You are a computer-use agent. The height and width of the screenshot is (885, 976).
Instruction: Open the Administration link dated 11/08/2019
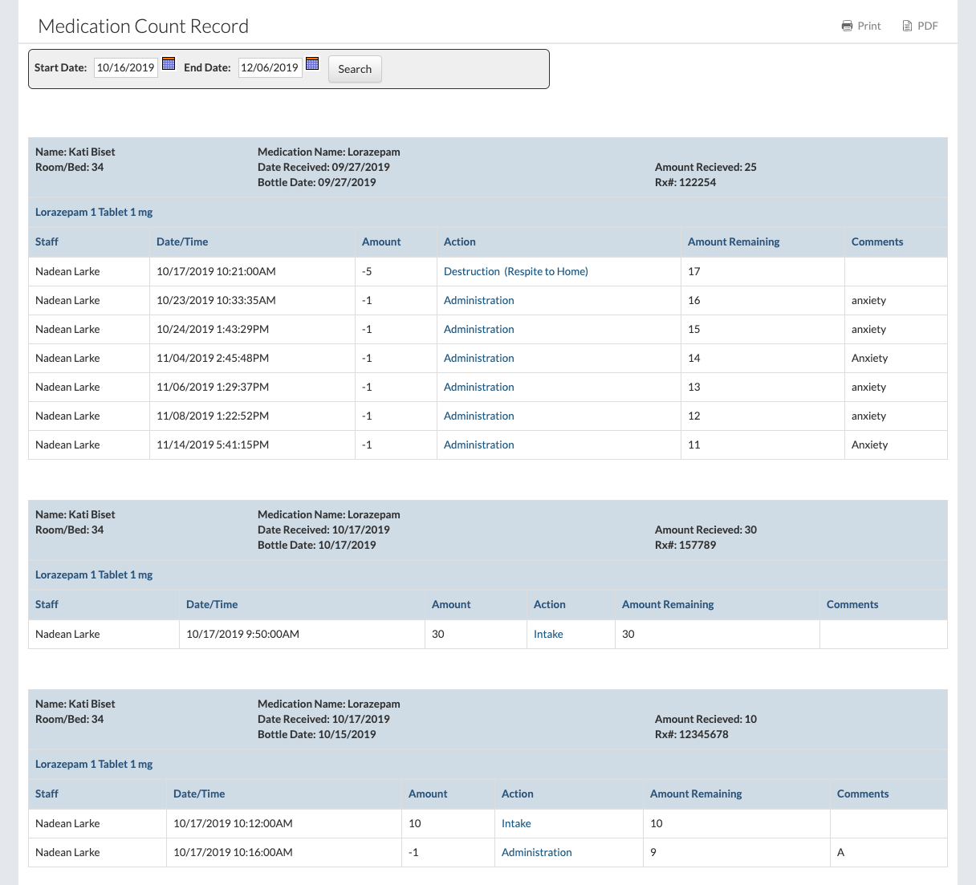coord(478,416)
